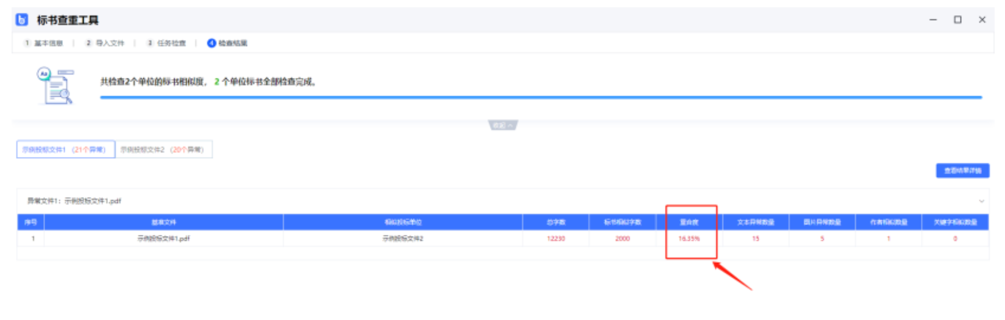Screen dimensions: 1005x320
Task: Go to step 2 导入文件
Action: click(106, 43)
